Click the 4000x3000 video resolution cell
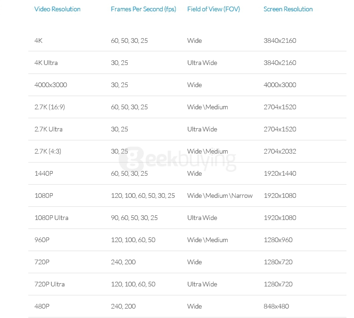This screenshot has height=318, width=354. click(50, 85)
